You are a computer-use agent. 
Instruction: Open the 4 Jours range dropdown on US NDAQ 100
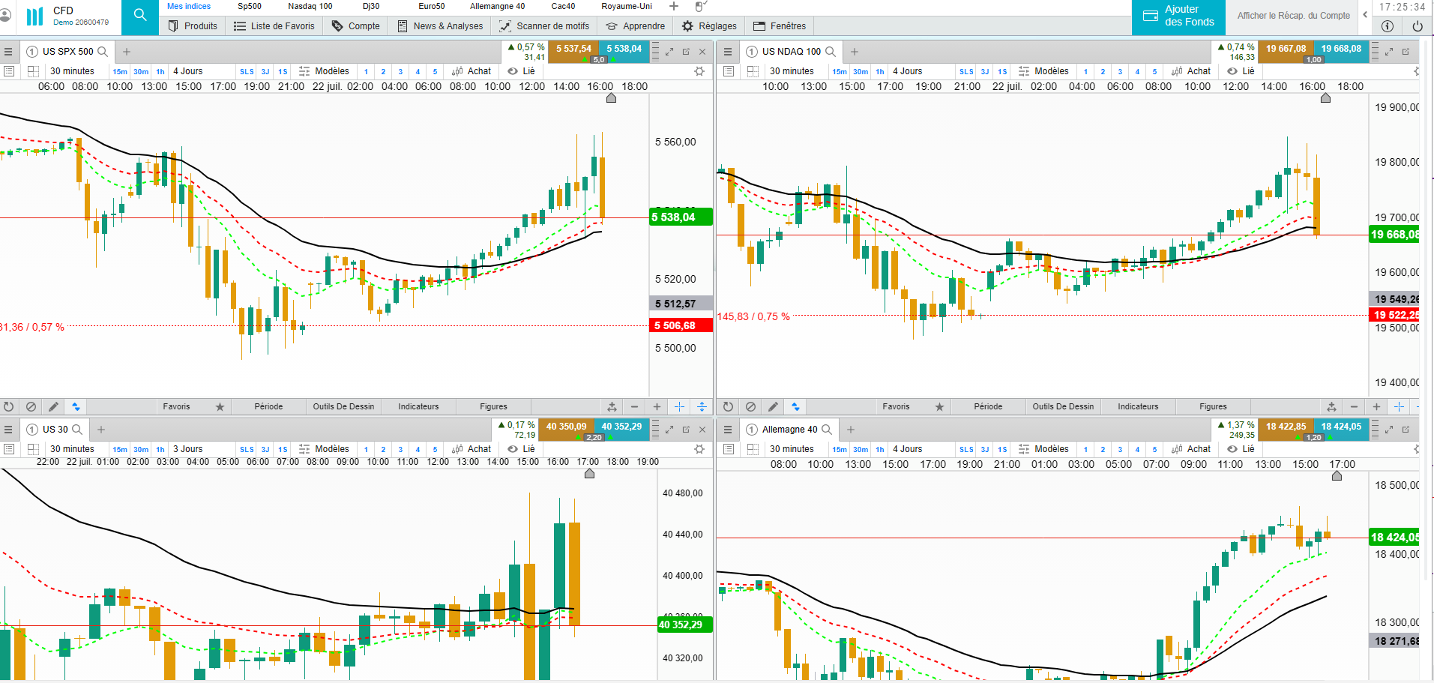pos(908,71)
